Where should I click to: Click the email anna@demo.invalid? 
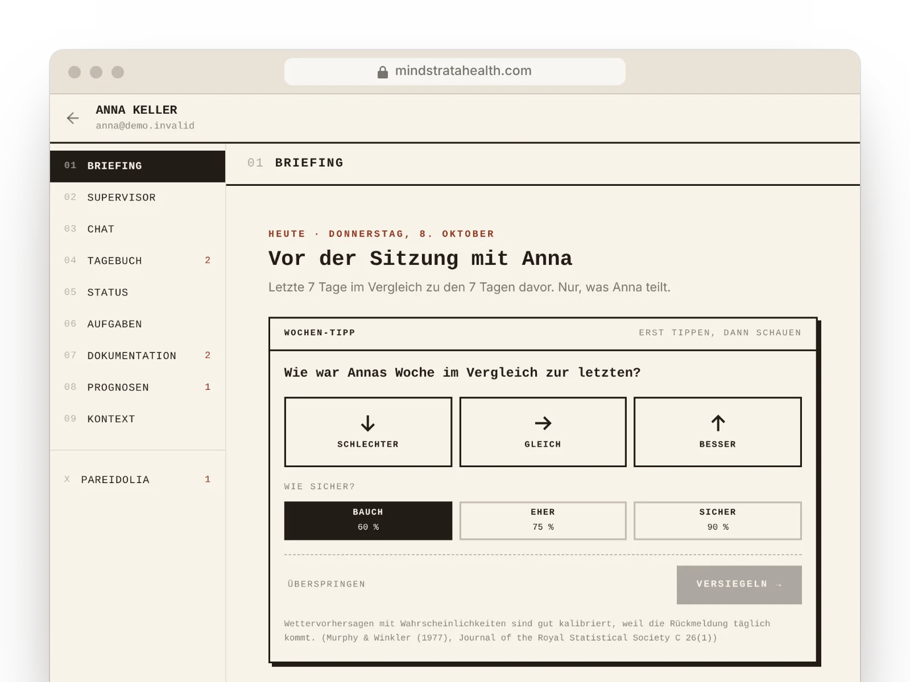point(145,126)
